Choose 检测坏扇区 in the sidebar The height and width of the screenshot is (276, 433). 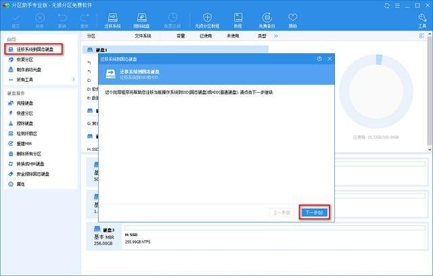tap(22, 133)
